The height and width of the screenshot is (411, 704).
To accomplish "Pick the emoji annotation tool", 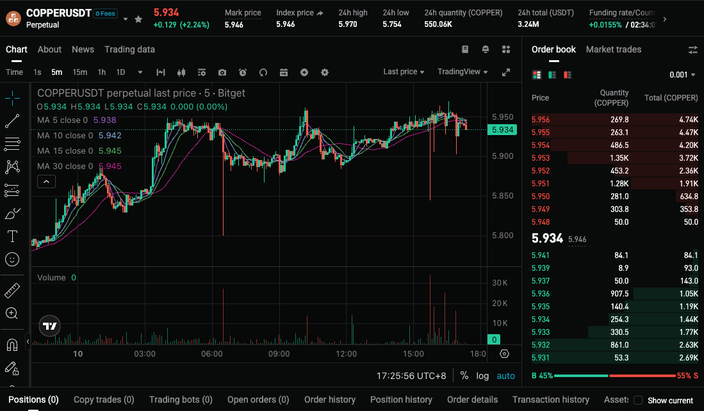I will [13, 259].
